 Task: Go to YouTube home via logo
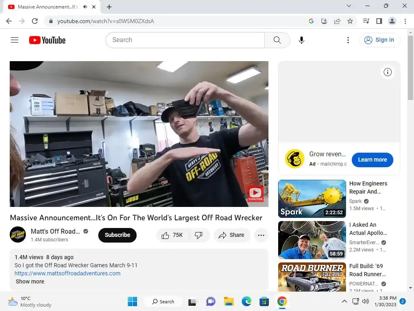[x=47, y=40]
